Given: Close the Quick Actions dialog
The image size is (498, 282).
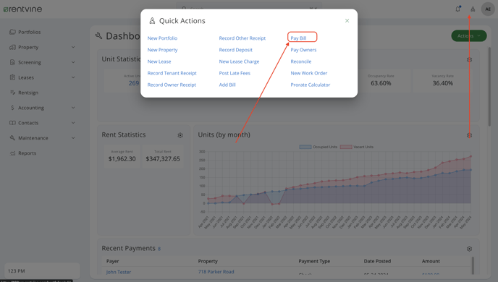Looking at the screenshot, I should click(347, 21).
